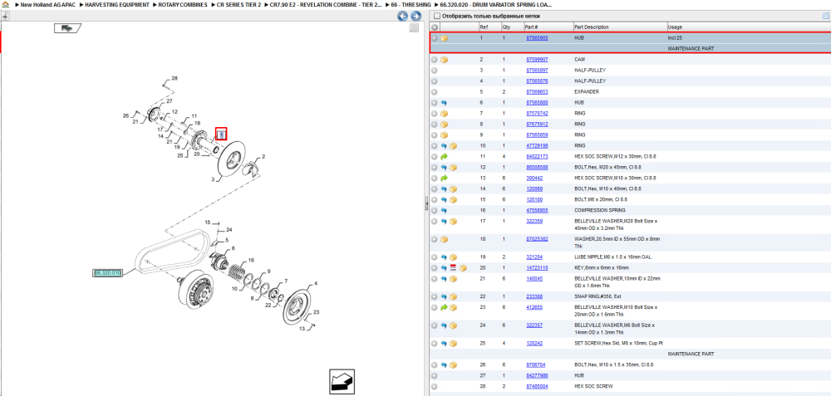Toggle selection circle for HALF-PULLEY ref 3
The height and width of the screenshot is (396, 831).
tap(435, 71)
